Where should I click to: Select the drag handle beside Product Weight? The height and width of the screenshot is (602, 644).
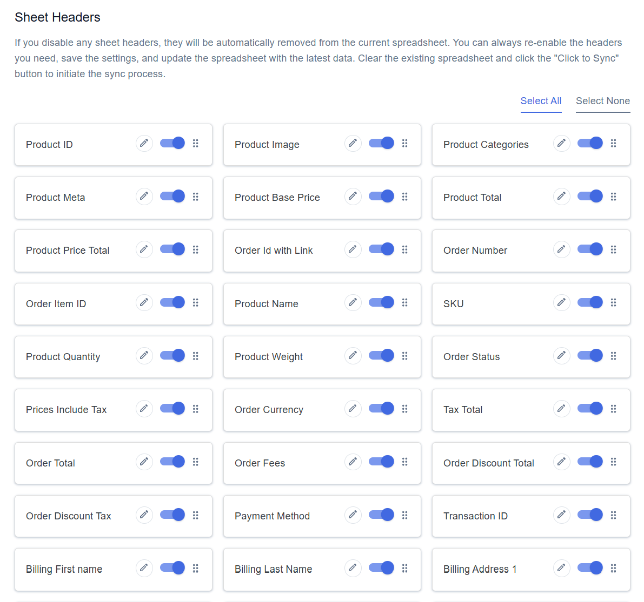[x=404, y=355]
